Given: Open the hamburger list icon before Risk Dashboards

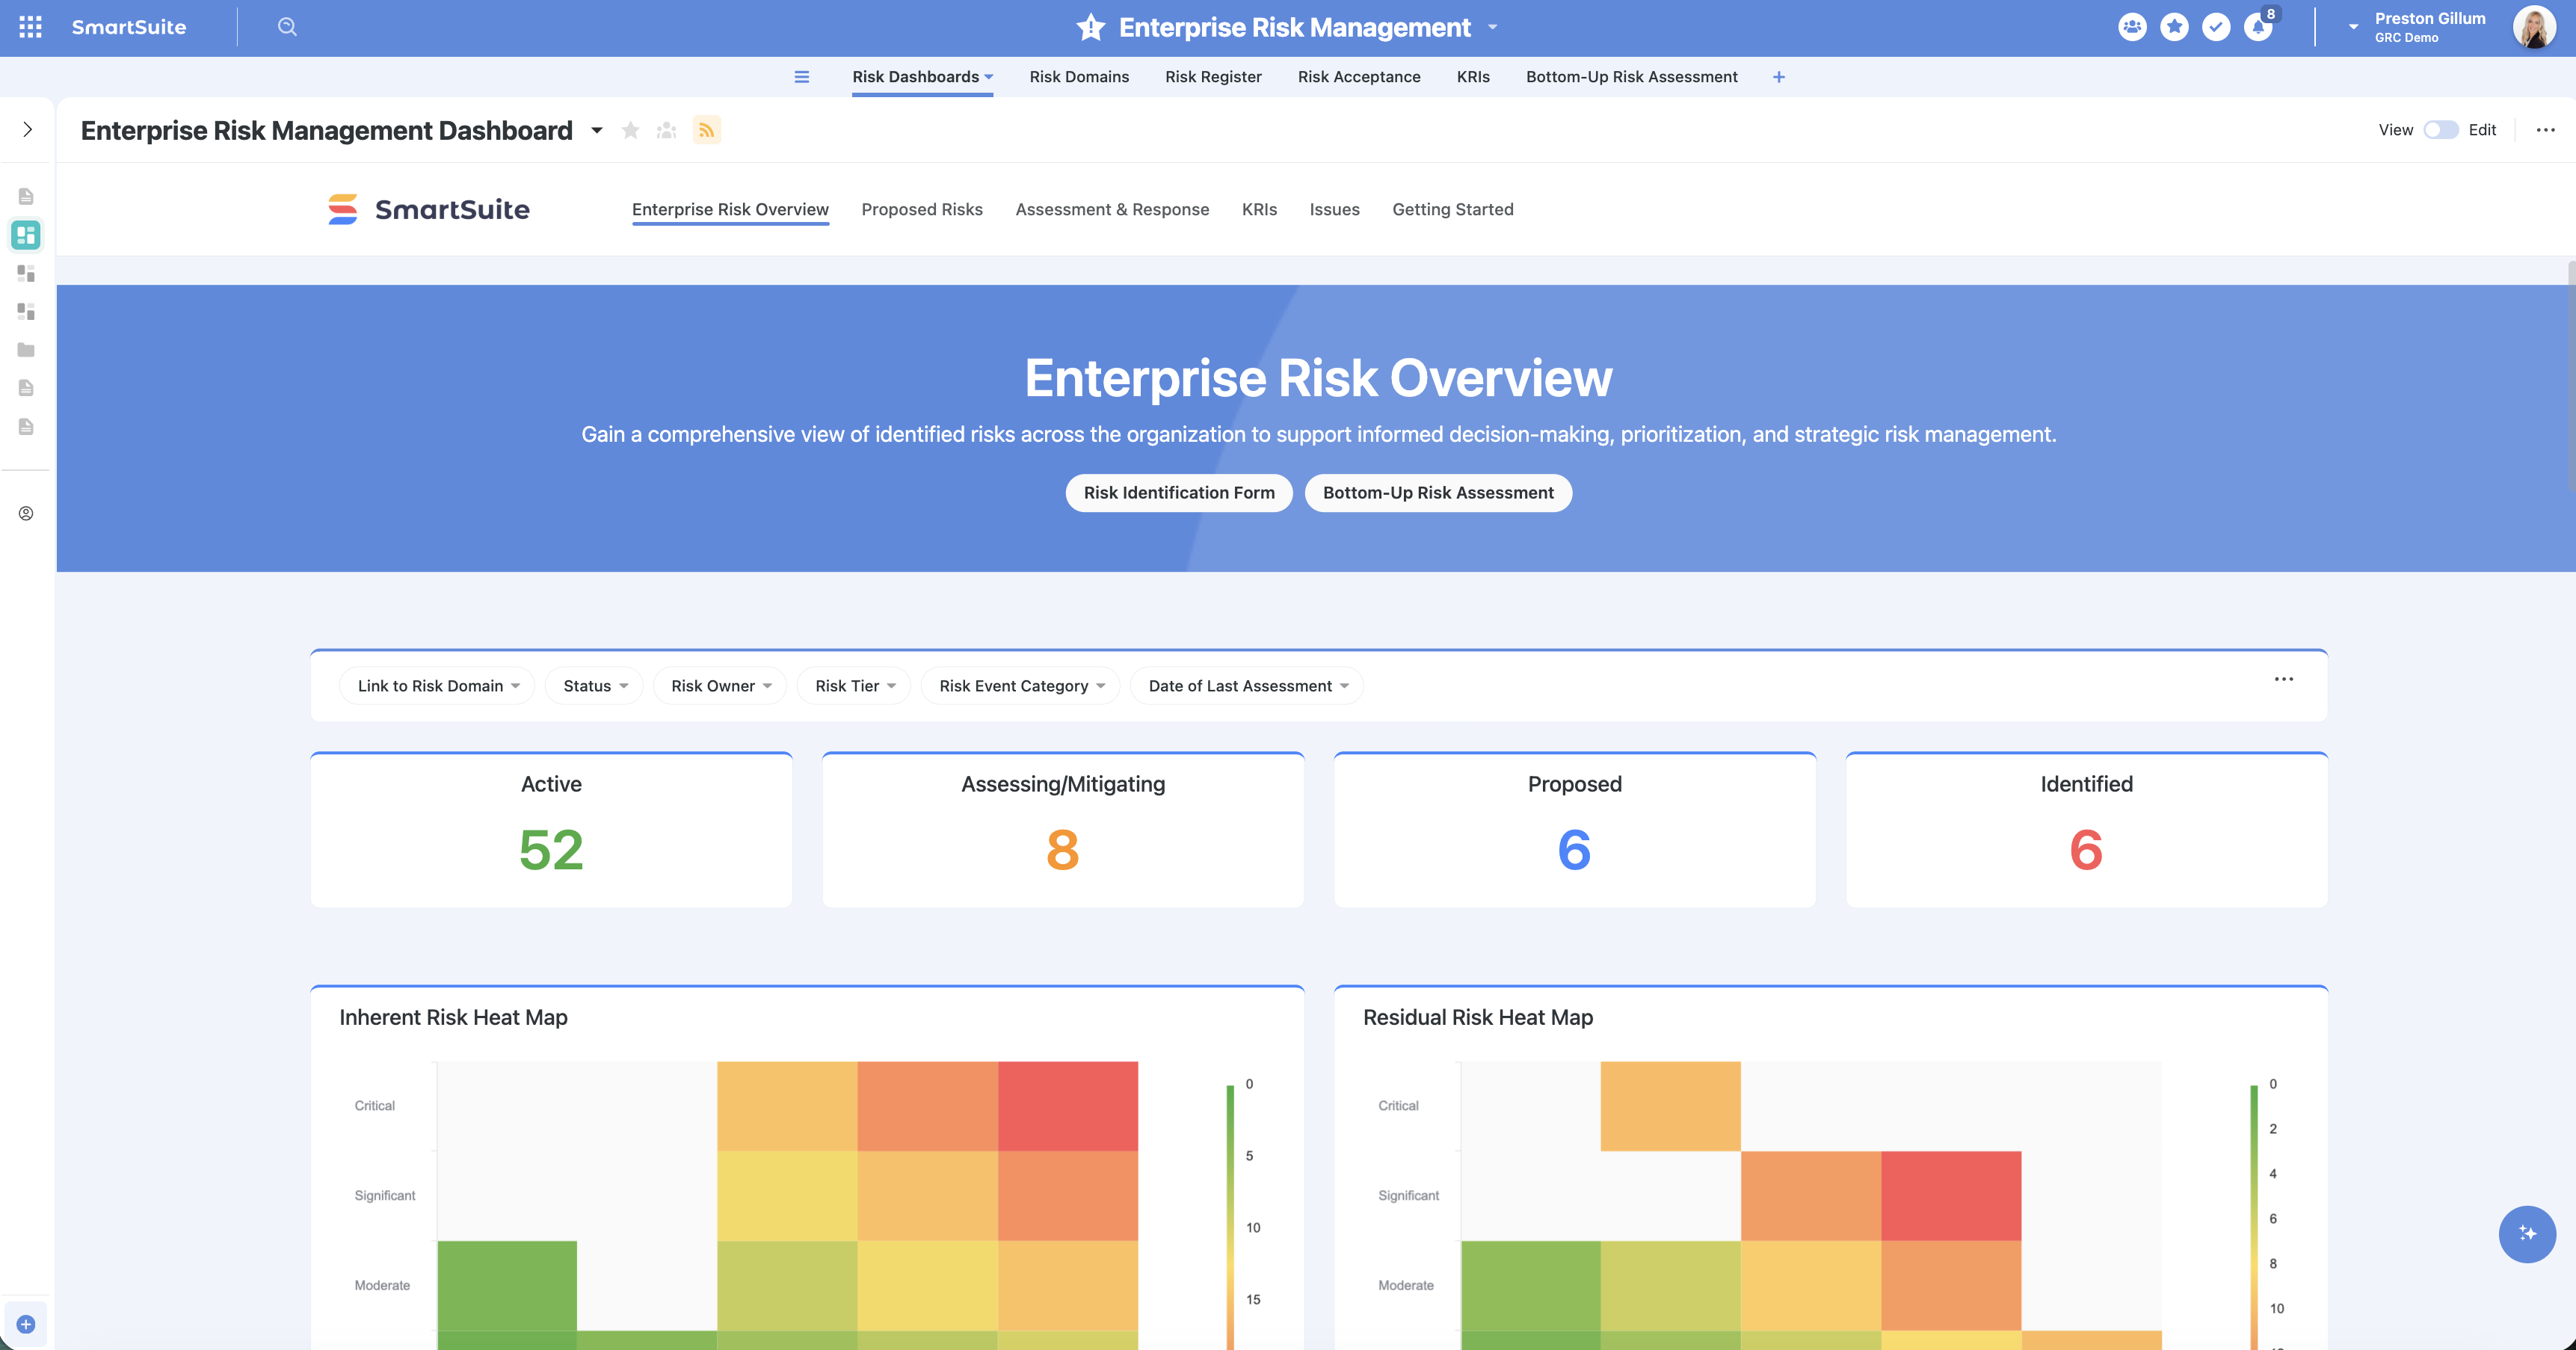Looking at the screenshot, I should 802,77.
